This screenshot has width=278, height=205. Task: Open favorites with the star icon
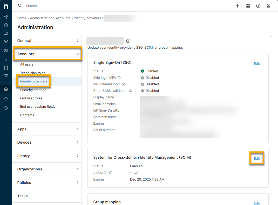[6, 99]
